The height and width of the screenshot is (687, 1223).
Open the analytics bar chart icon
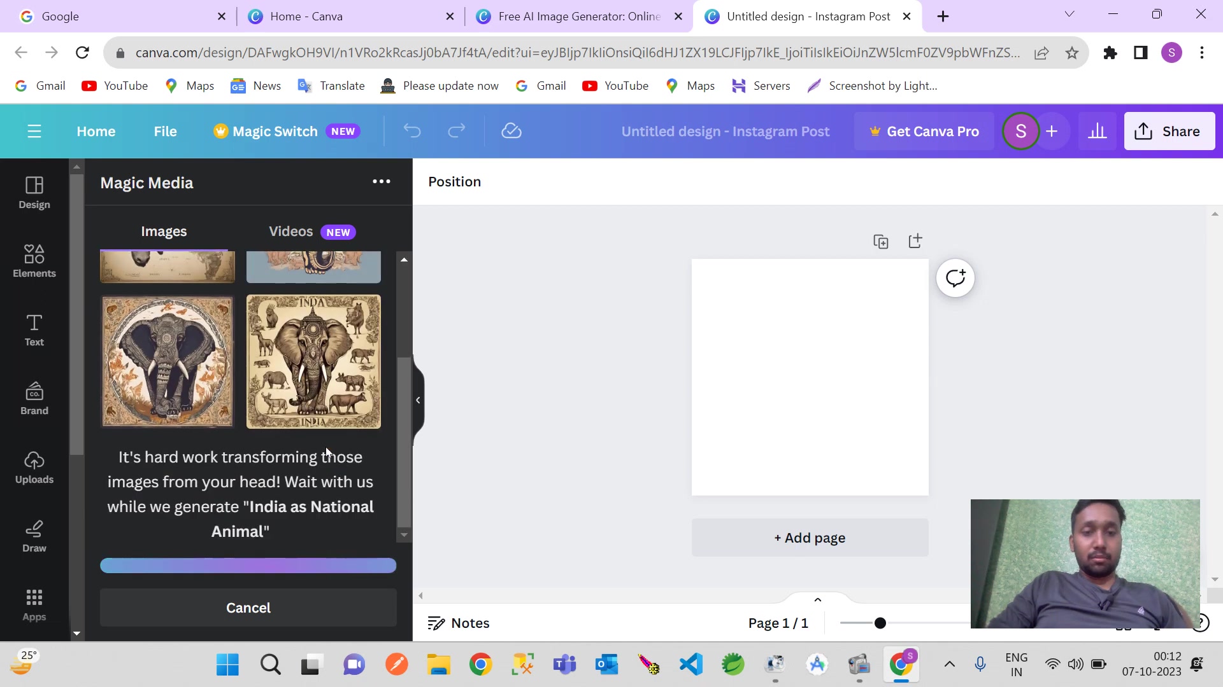click(1097, 132)
